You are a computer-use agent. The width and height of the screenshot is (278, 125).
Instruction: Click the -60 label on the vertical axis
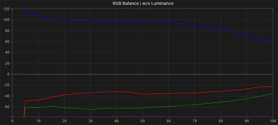pos(6,107)
